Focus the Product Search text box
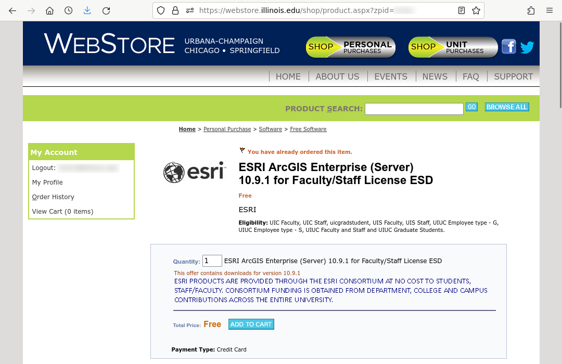This screenshot has width=562, height=364. click(414, 109)
